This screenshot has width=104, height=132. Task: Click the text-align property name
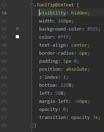pyautogui.click(x=53, y=45)
